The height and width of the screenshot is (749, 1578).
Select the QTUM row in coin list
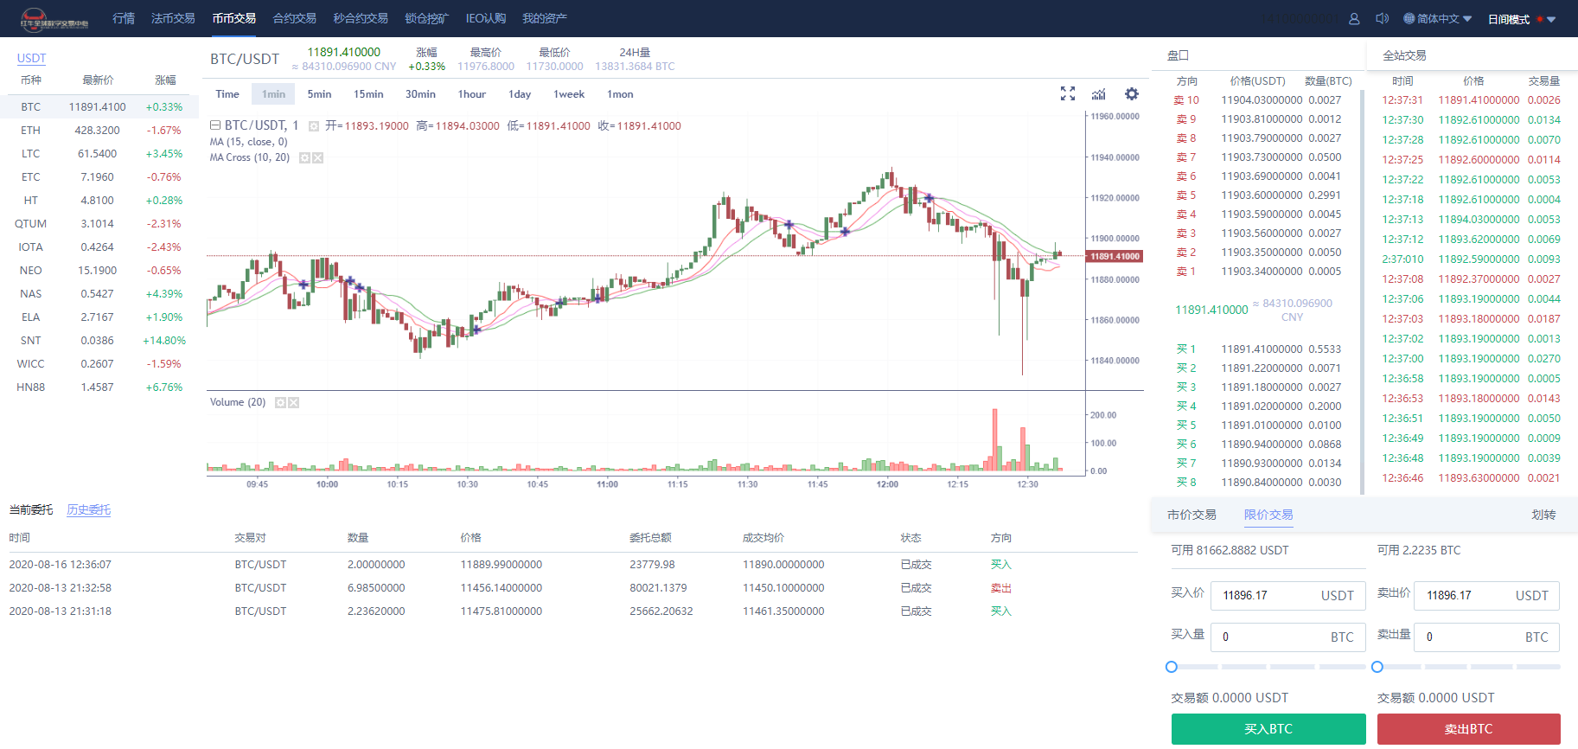point(99,224)
